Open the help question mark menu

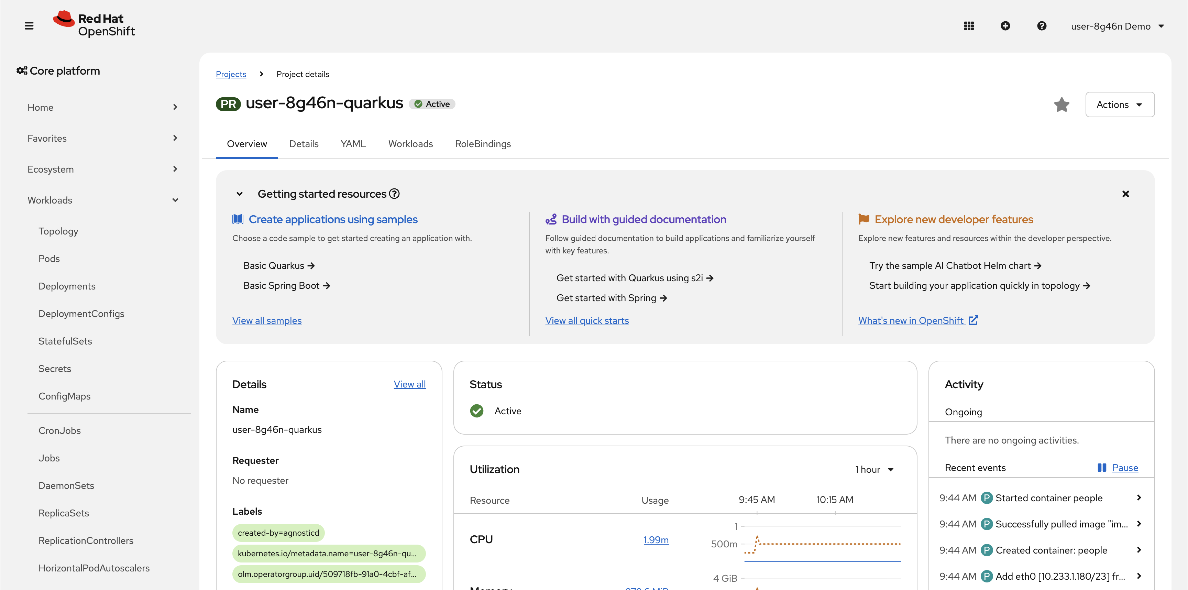pos(1041,26)
